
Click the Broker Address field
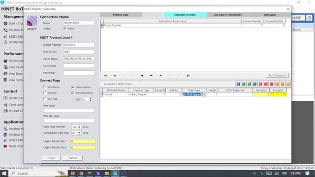pos(79,45)
